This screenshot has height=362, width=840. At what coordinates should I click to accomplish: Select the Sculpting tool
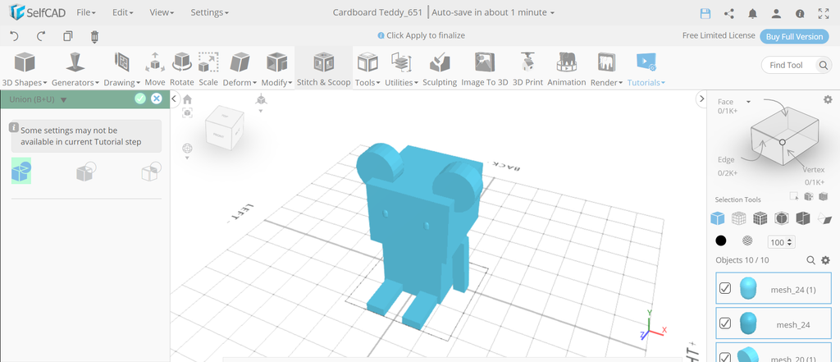click(x=440, y=70)
